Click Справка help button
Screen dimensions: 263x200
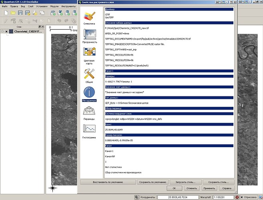pos(227,188)
